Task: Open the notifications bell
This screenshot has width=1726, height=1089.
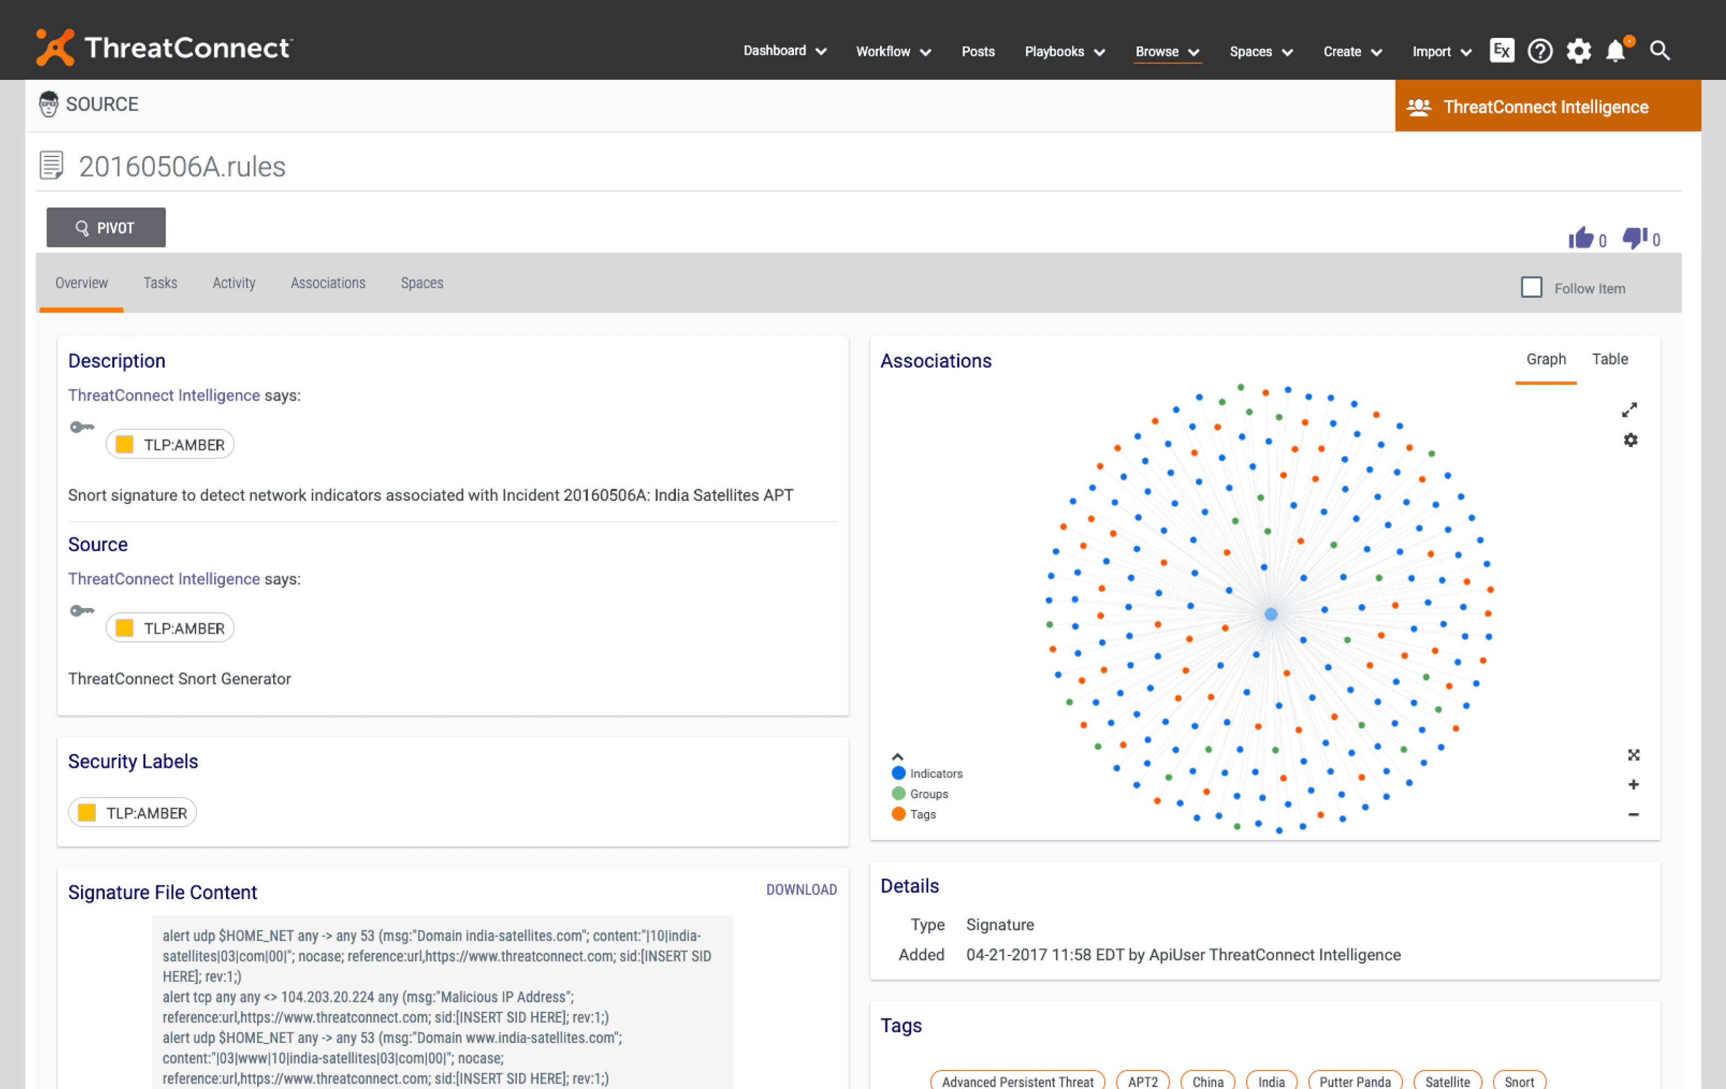Action: click(x=1615, y=51)
